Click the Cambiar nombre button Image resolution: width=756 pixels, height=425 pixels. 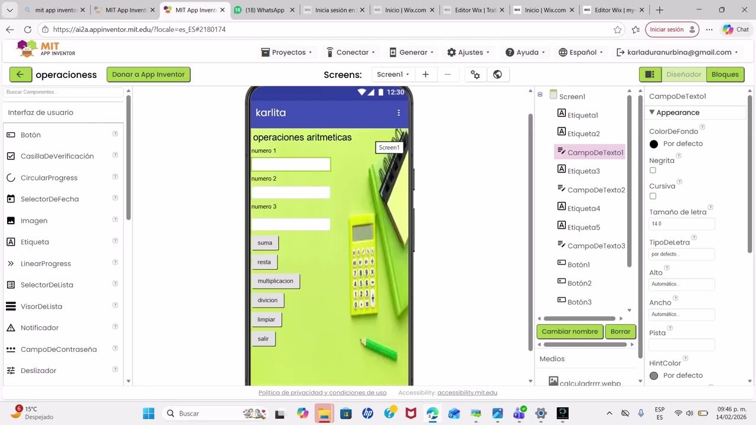pyautogui.click(x=570, y=331)
